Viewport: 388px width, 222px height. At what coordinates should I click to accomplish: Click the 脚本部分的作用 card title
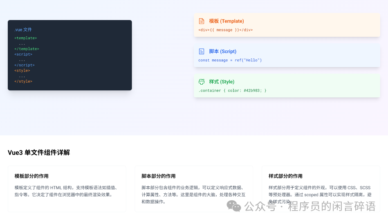[x=158, y=176]
